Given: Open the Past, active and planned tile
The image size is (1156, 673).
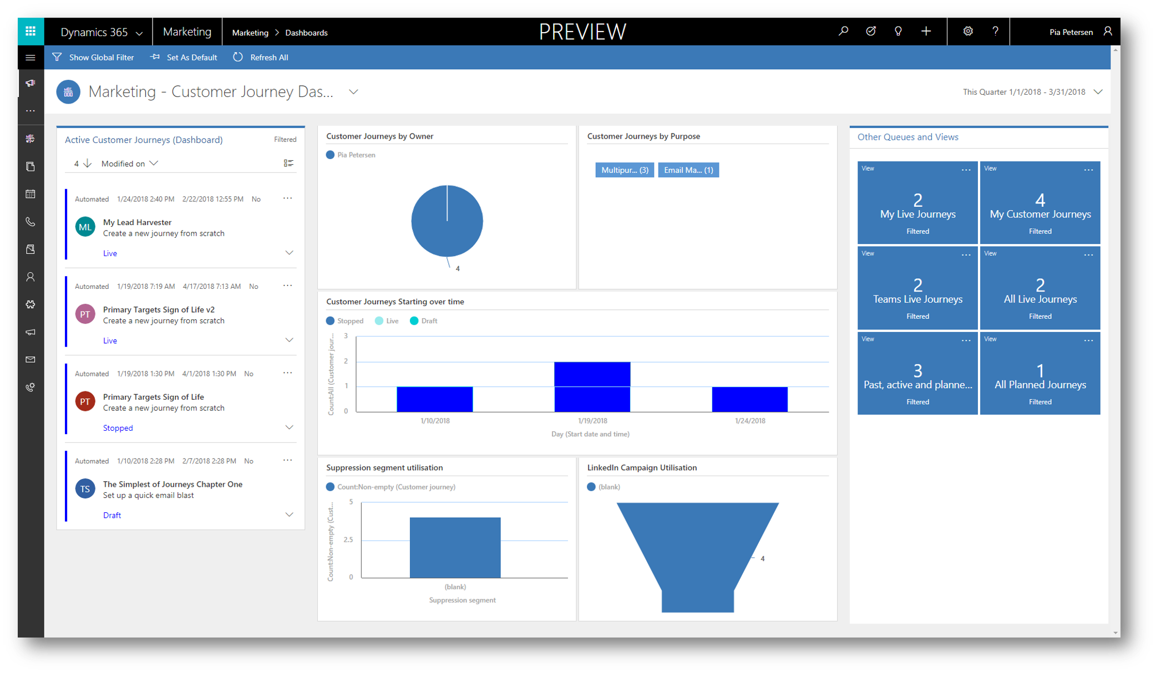Looking at the screenshot, I should pos(917,374).
